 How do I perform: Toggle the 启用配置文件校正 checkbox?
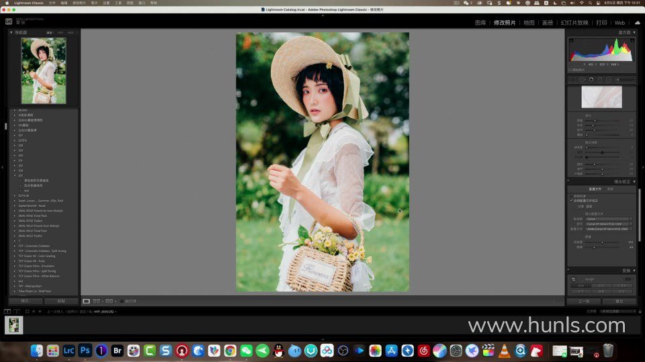pos(571,201)
